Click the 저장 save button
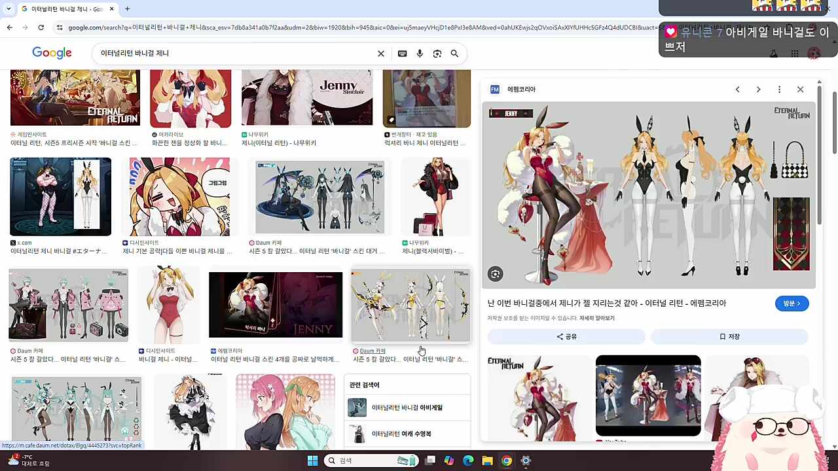Screen dimensions: 838x471 (x=729, y=336)
